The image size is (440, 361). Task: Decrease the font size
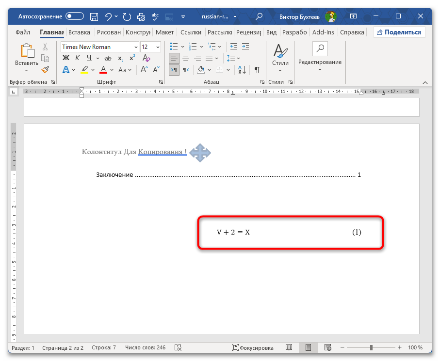[x=156, y=69]
